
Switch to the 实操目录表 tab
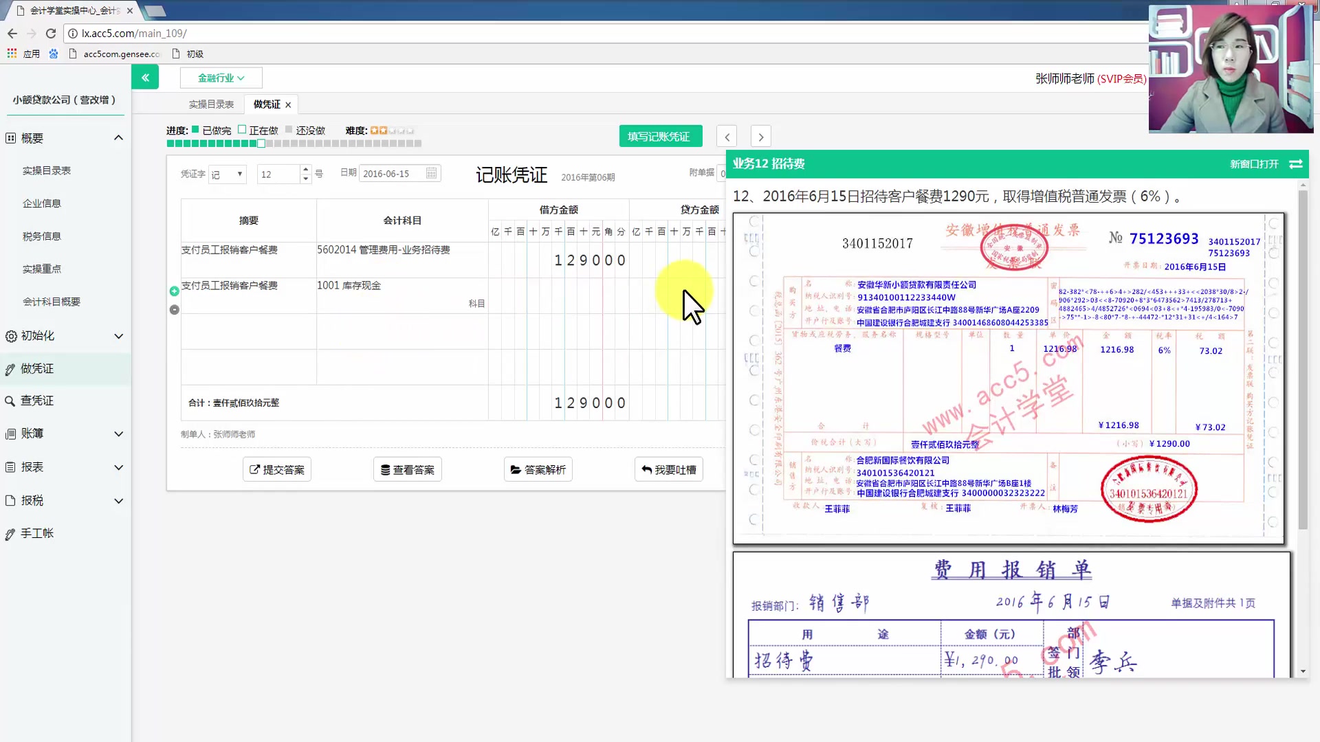[210, 104]
